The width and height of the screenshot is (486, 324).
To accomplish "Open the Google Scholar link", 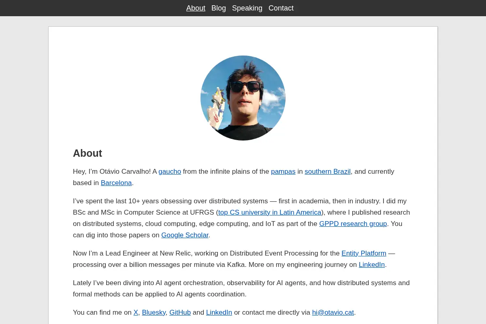I will 185,235.
